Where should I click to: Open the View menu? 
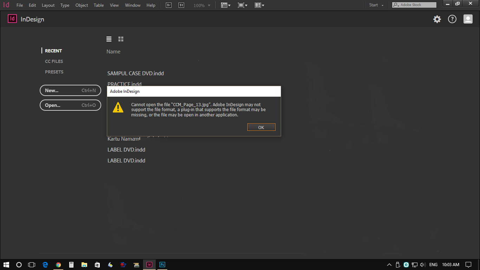pos(114,5)
